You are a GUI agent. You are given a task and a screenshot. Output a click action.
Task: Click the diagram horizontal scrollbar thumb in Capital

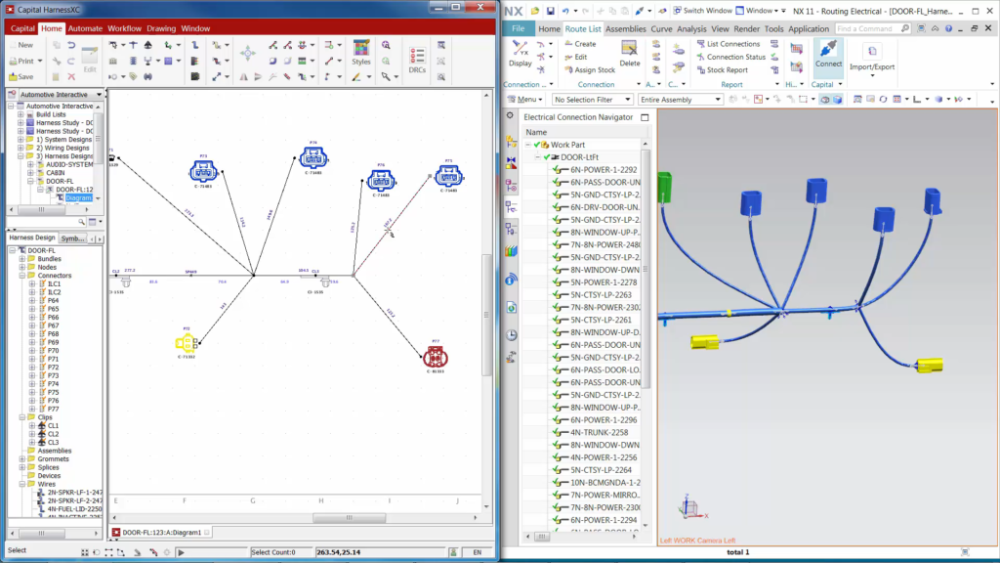tap(349, 518)
